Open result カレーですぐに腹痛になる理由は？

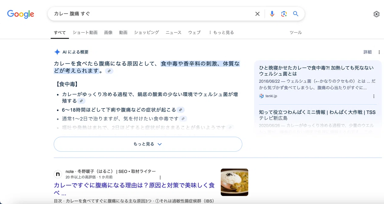pyautogui.click(x=134, y=189)
